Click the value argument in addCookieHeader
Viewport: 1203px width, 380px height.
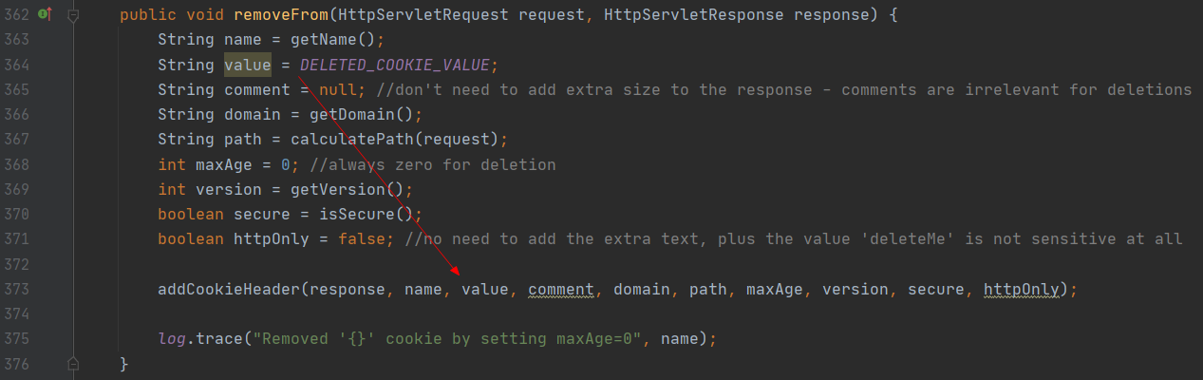coord(485,288)
